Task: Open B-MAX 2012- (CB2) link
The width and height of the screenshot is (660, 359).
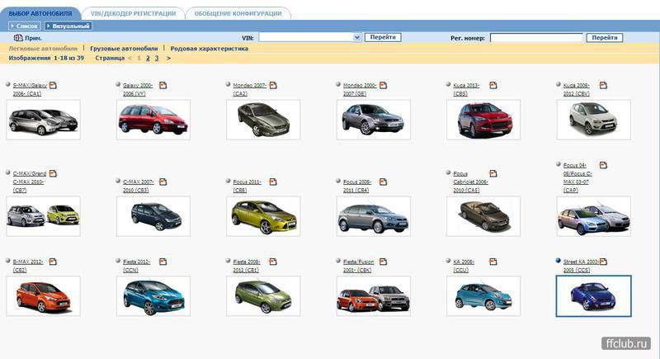Action: 28,266
